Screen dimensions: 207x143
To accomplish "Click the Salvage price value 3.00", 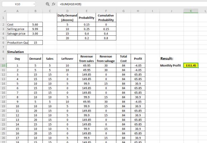I will [x=35, y=34].
